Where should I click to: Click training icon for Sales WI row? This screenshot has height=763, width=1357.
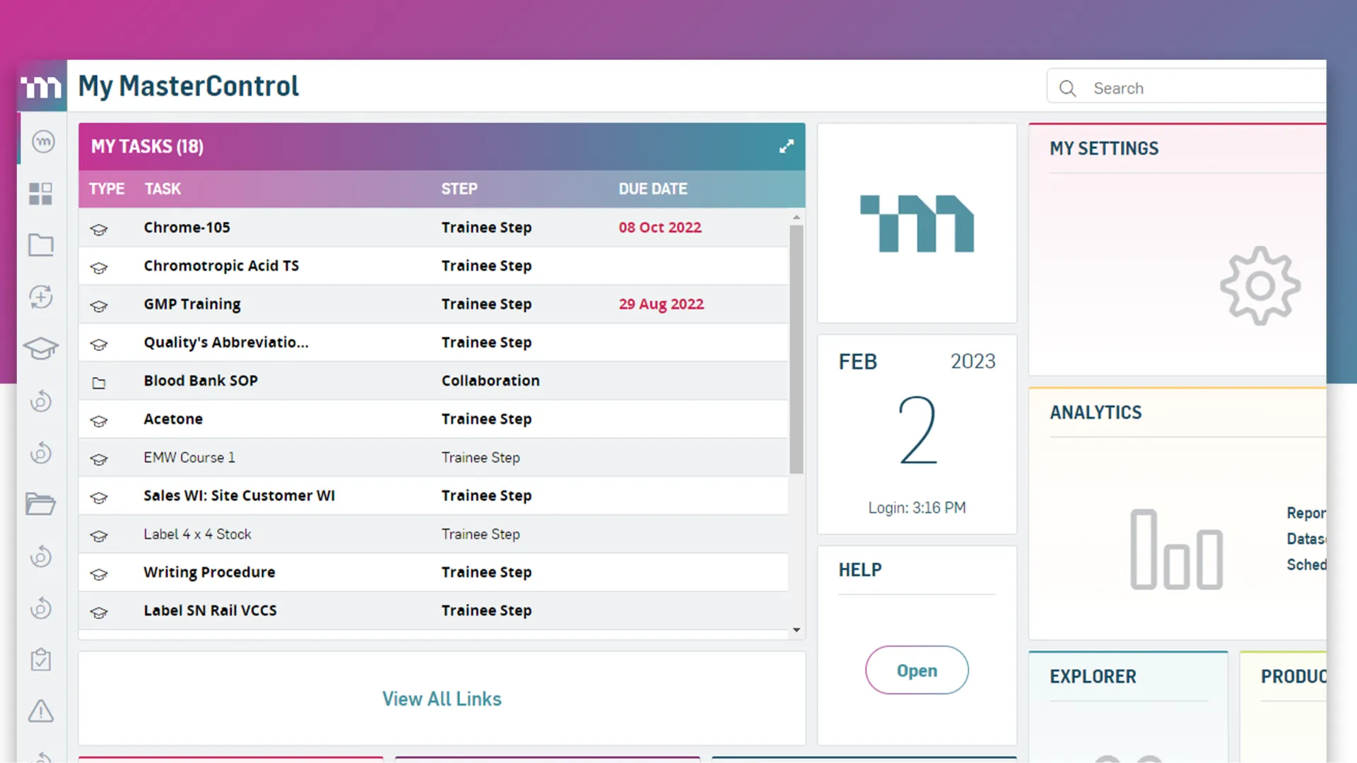click(99, 497)
